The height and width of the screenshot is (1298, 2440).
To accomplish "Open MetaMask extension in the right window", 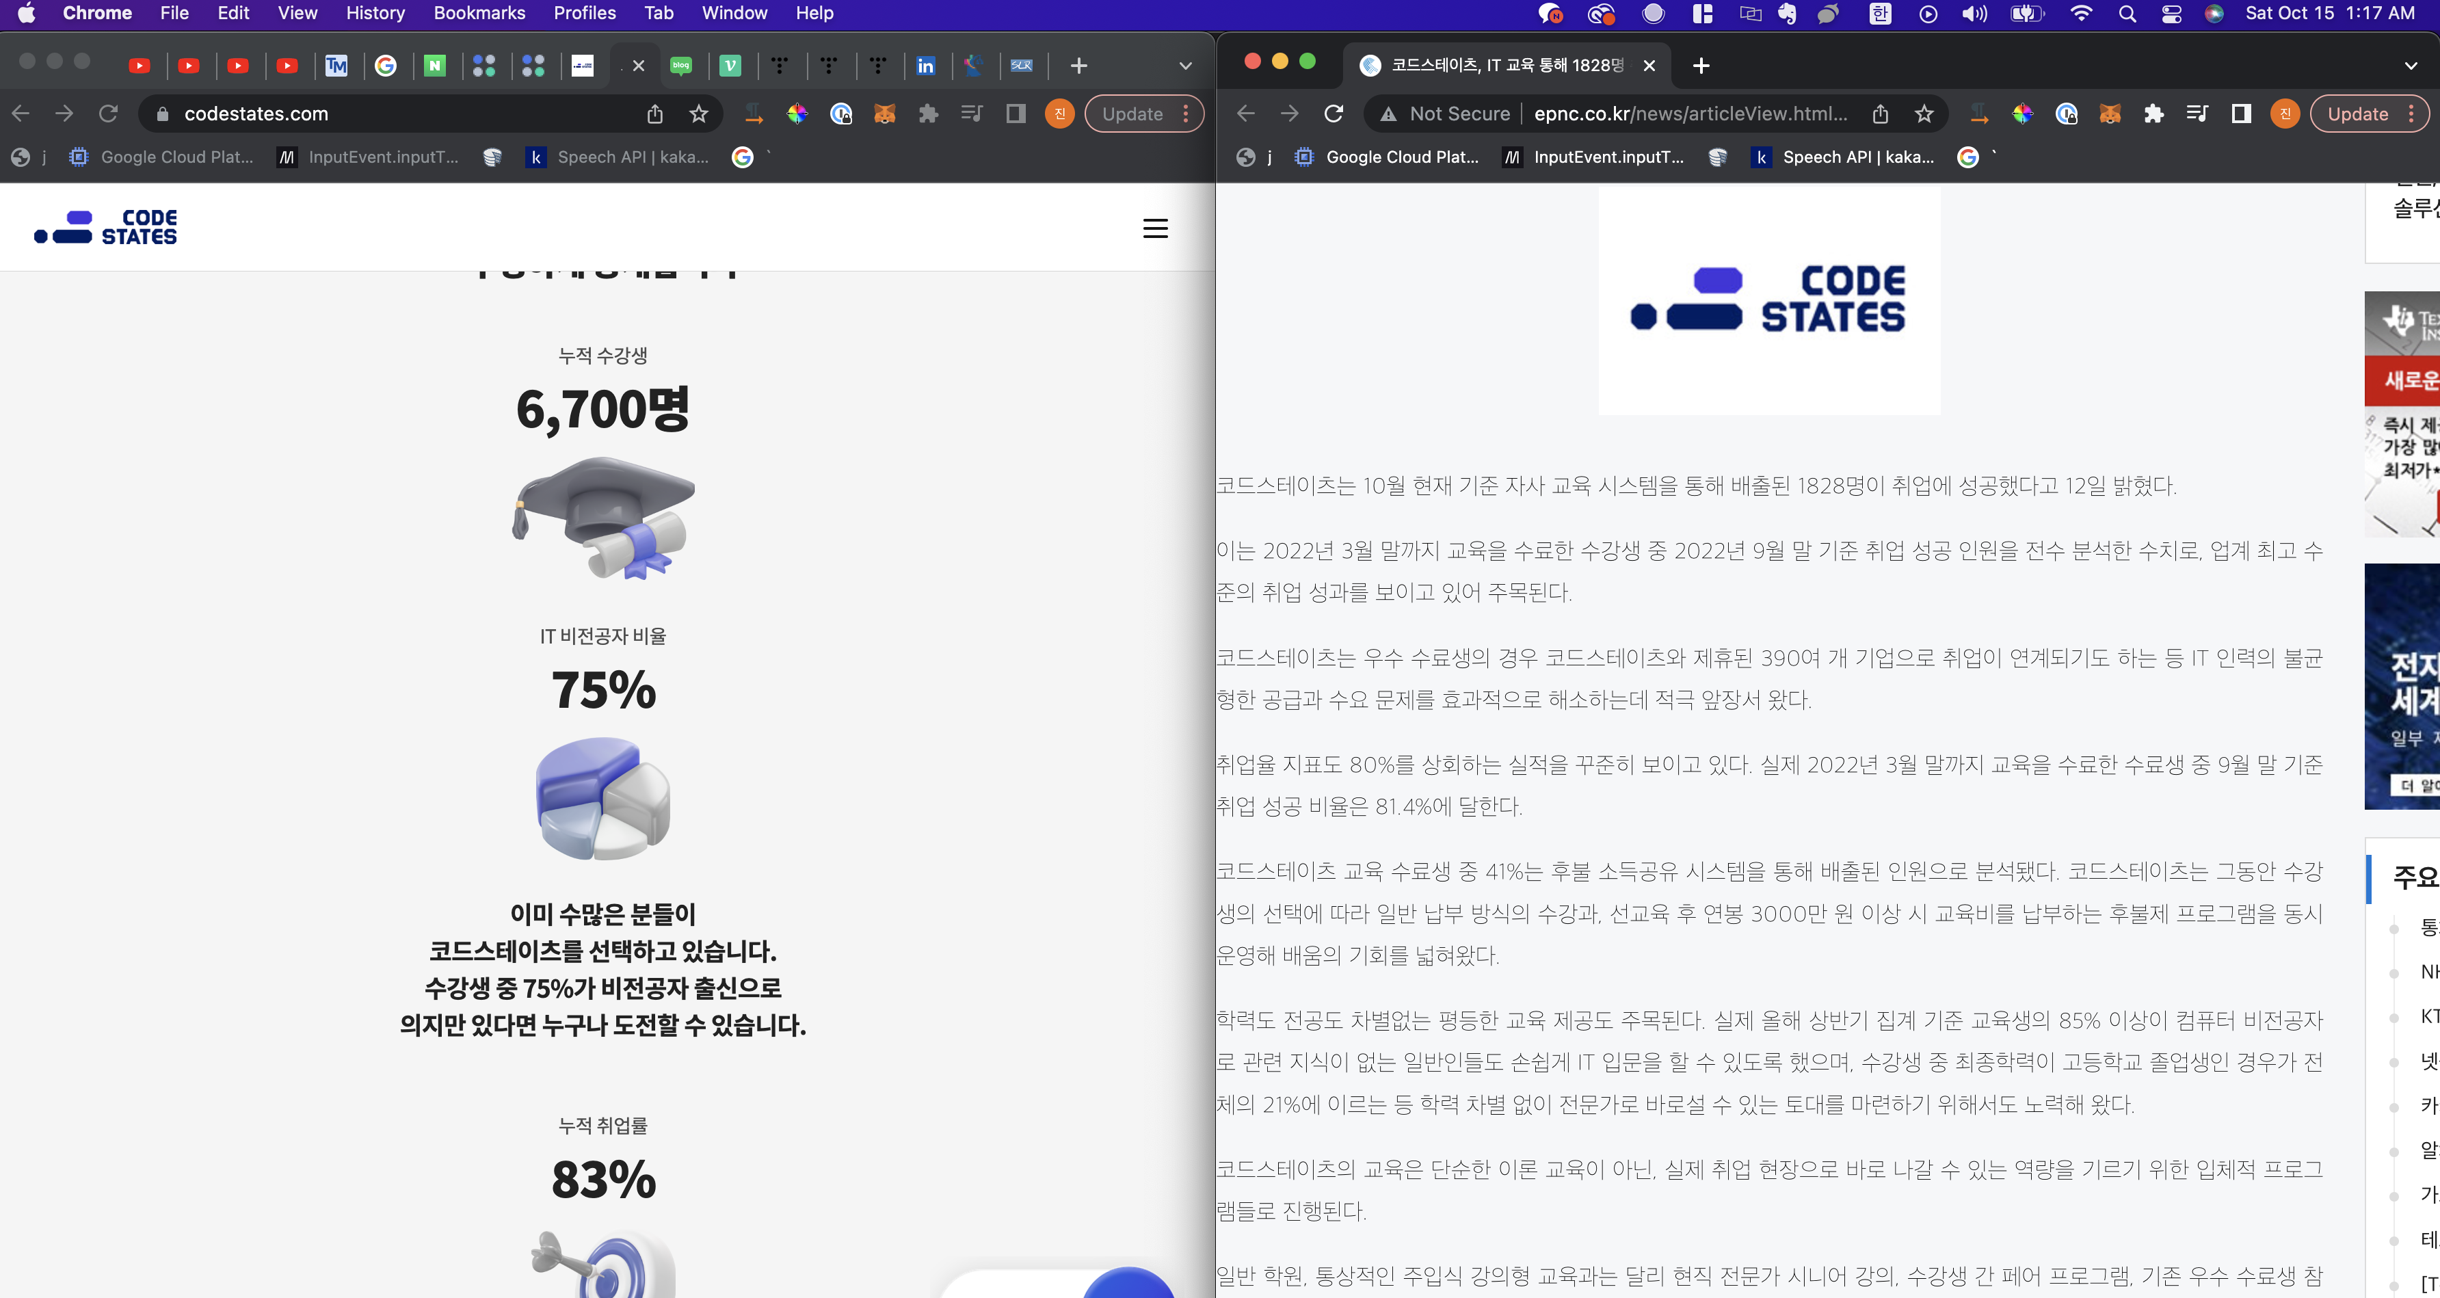I will [x=2110, y=114].
